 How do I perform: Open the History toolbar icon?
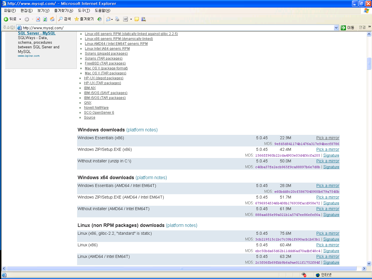99,19
